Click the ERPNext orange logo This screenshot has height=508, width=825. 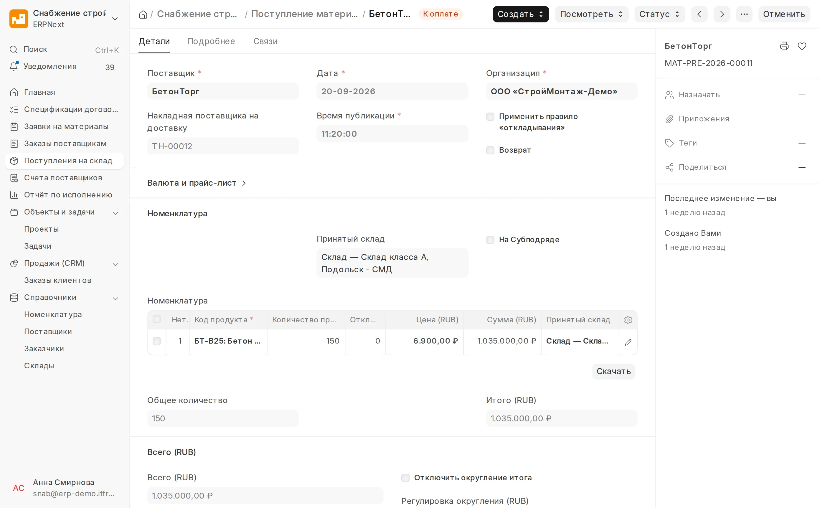(x=19, y=19)
